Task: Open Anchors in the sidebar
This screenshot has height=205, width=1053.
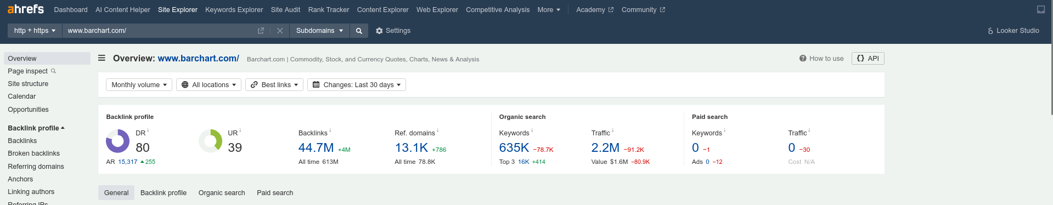Action: (20, 179)
